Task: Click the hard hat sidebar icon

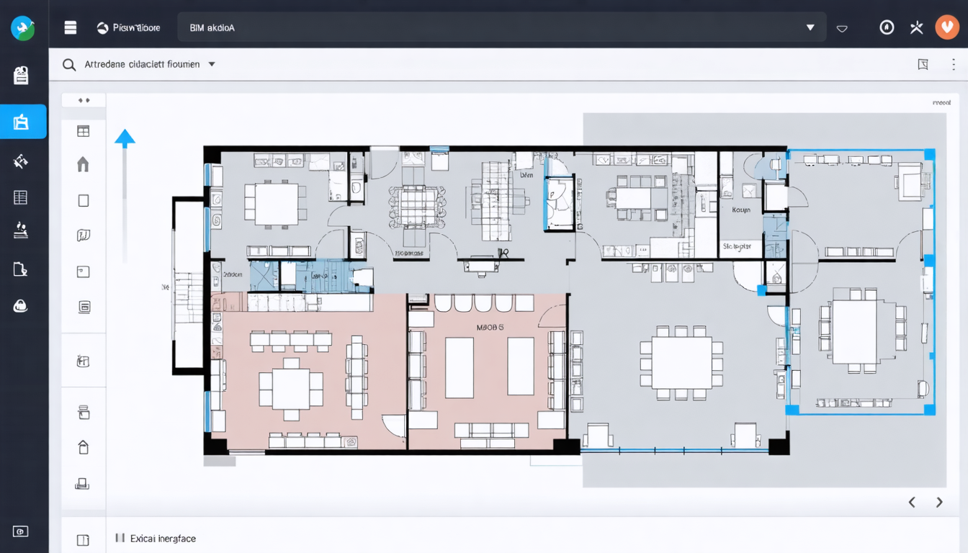Action: pyautogui.click(x=21, y=306)
